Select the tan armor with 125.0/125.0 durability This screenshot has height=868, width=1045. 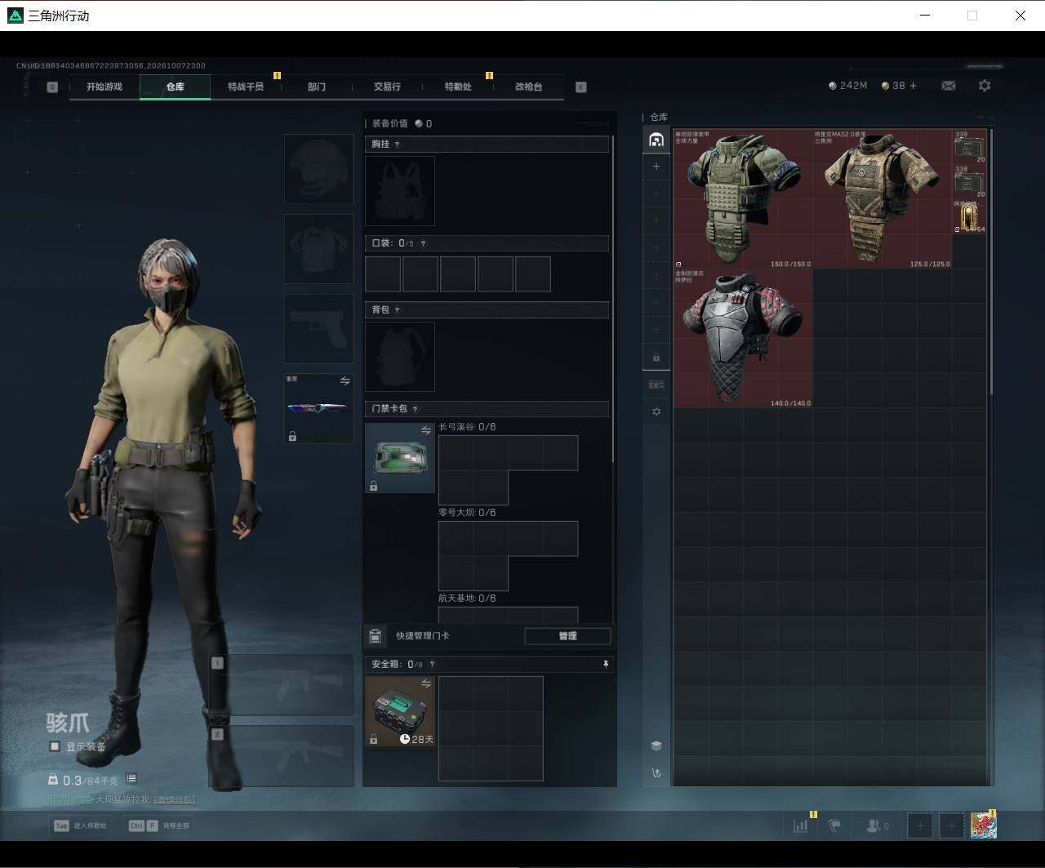point(883,198)
